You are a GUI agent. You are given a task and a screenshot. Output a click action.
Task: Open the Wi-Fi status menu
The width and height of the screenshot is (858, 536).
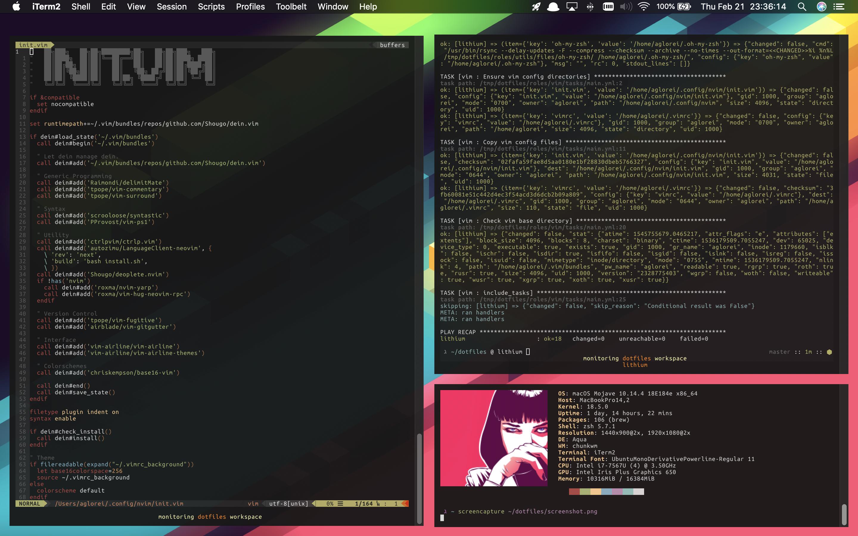[x=643, y=7]
